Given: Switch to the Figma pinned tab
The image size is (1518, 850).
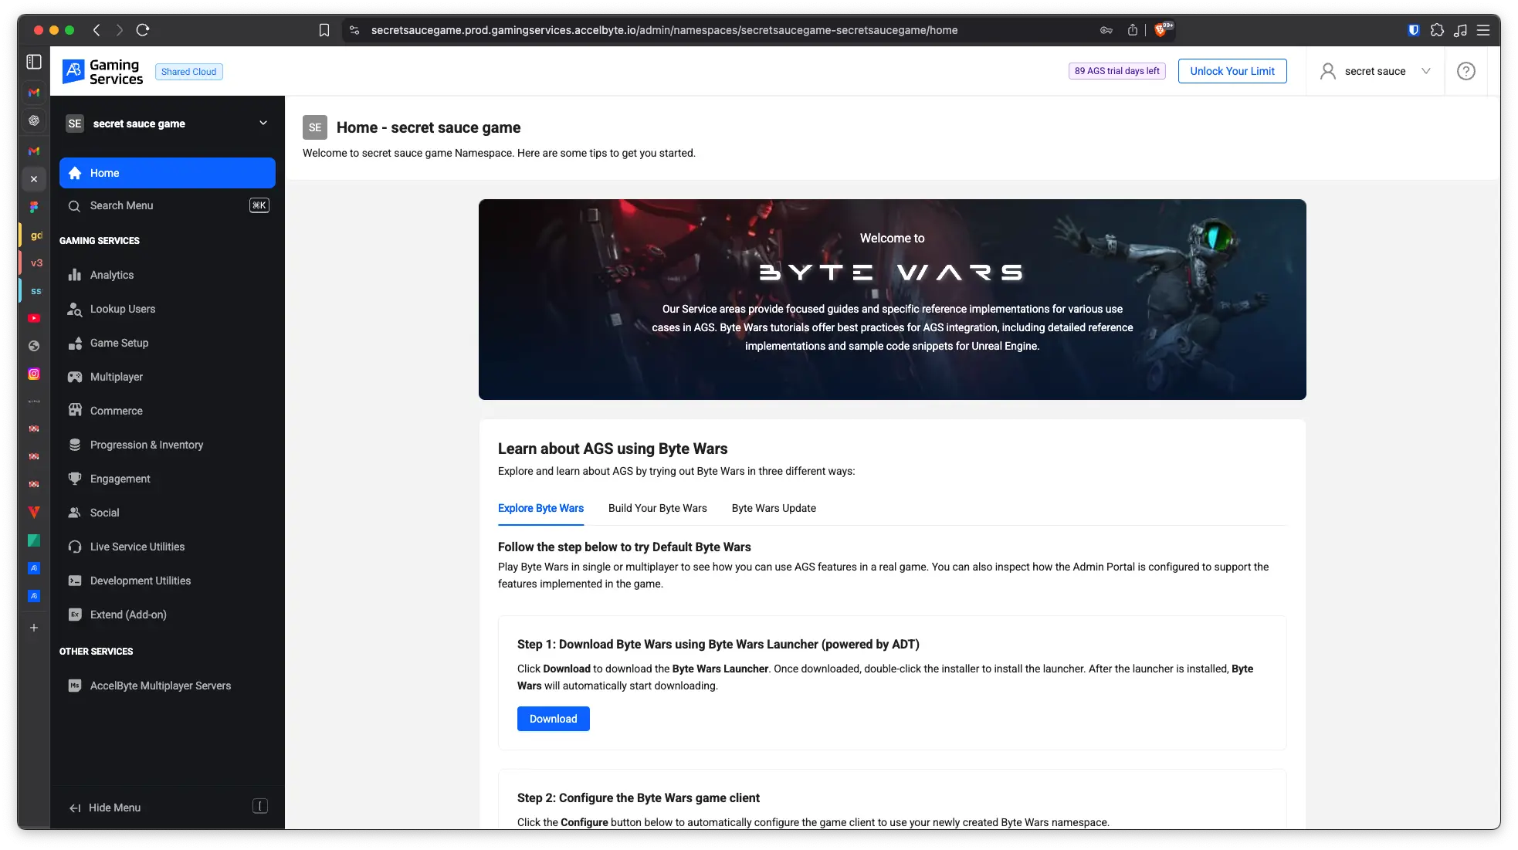Looking at the screenshot, I should pos(34,207).
